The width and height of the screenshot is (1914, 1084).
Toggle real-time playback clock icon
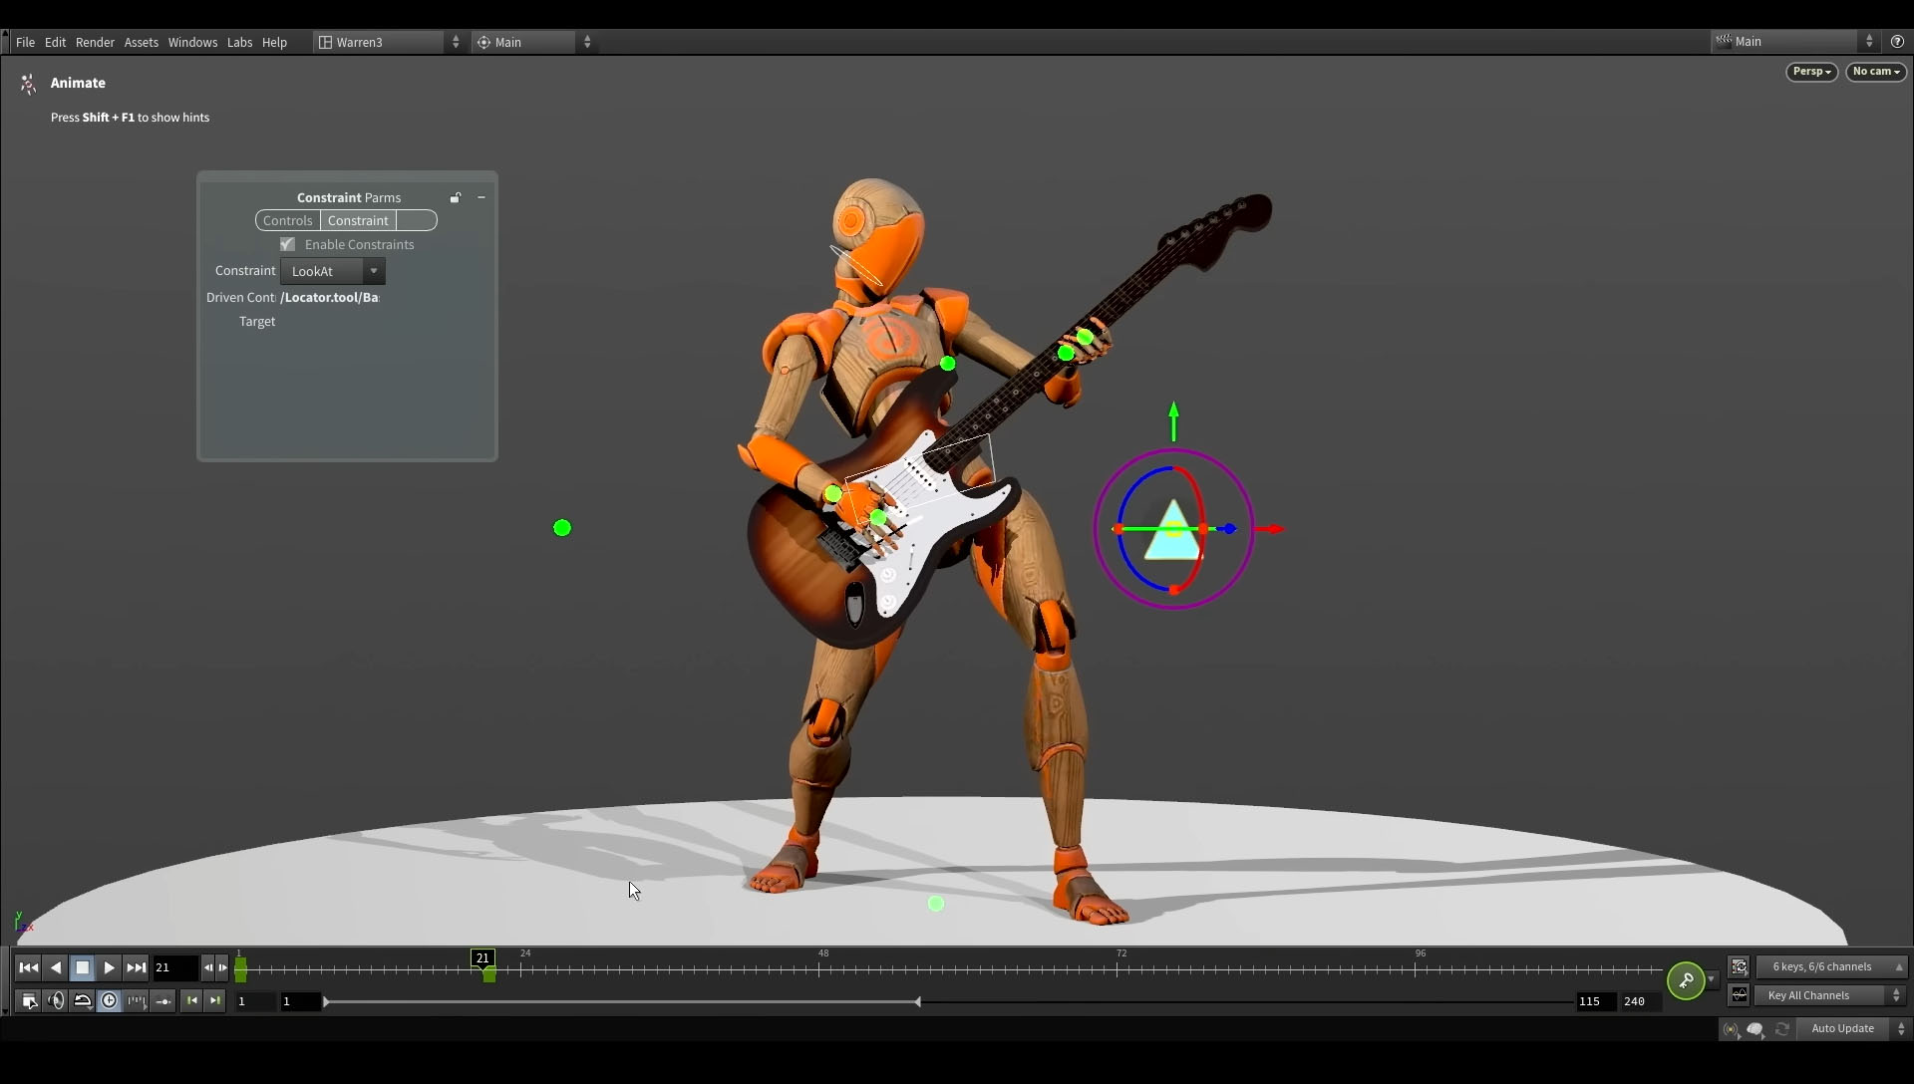(x=110, y=1001)
